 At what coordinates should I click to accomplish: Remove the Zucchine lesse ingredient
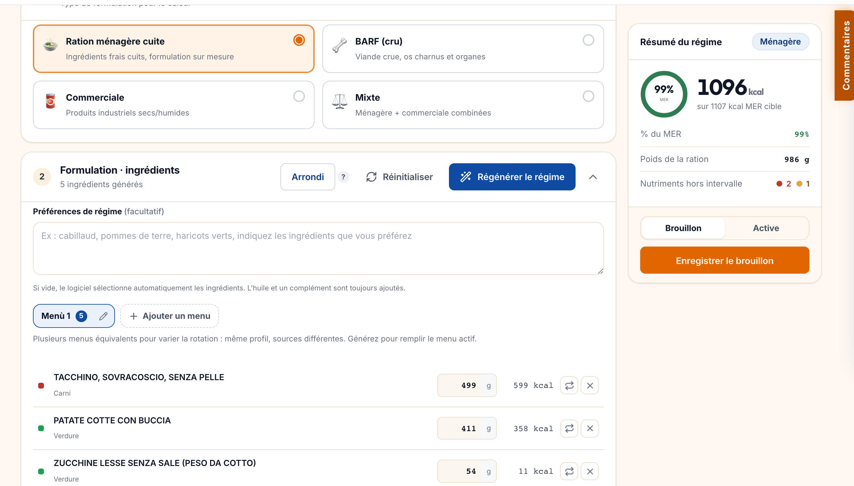[x=589, y=471]
